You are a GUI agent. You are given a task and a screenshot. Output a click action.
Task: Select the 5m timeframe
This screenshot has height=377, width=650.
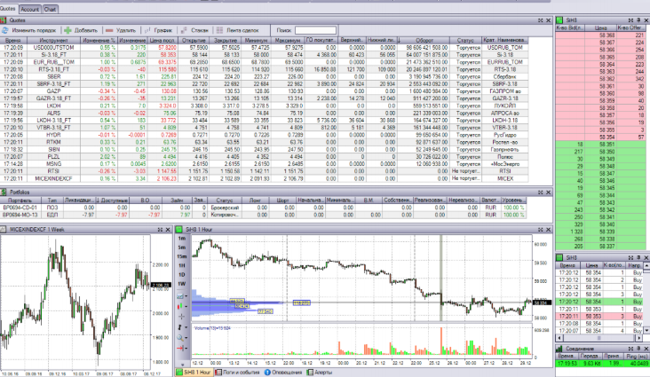coord(181,247)
